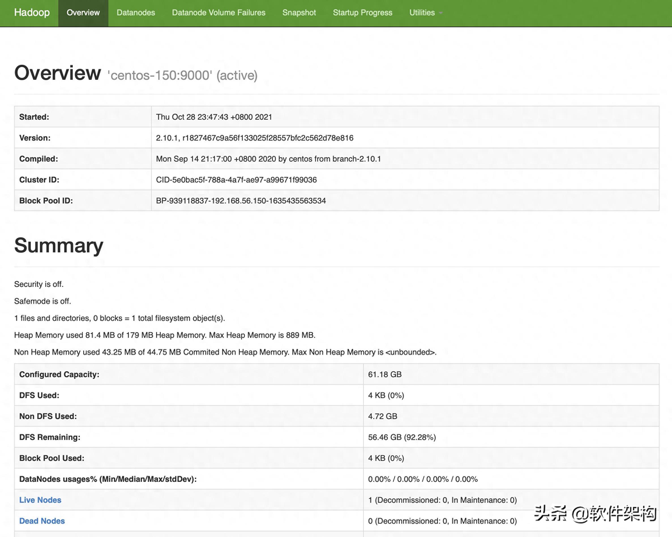Image resolution: width=672 pixels, height=537 pixels.
Task: Click the Hadoop brand logo text
Action: coord(32,12)
